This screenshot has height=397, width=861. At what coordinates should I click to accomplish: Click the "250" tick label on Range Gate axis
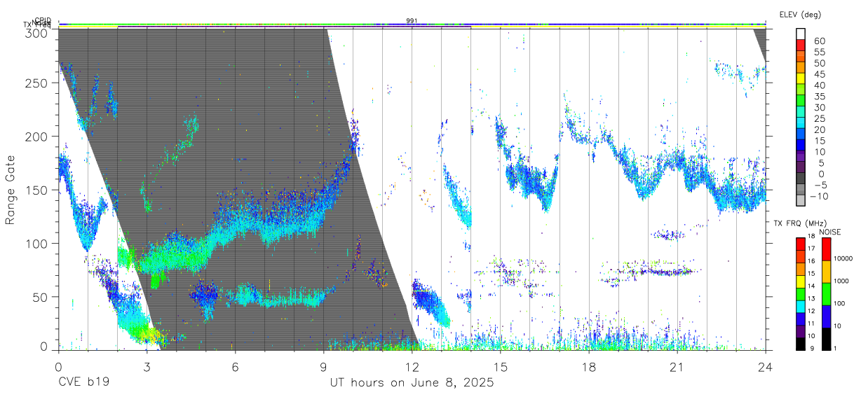[36, 83]
